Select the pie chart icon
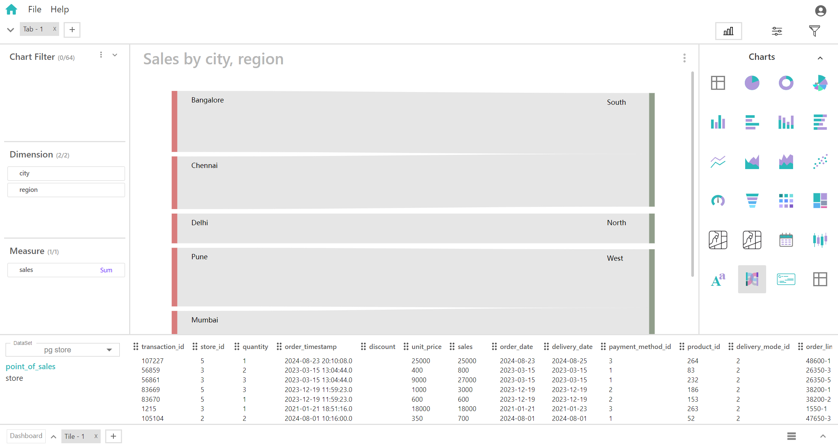This screenshot has height=447, width=838. [x=752, y=83]
